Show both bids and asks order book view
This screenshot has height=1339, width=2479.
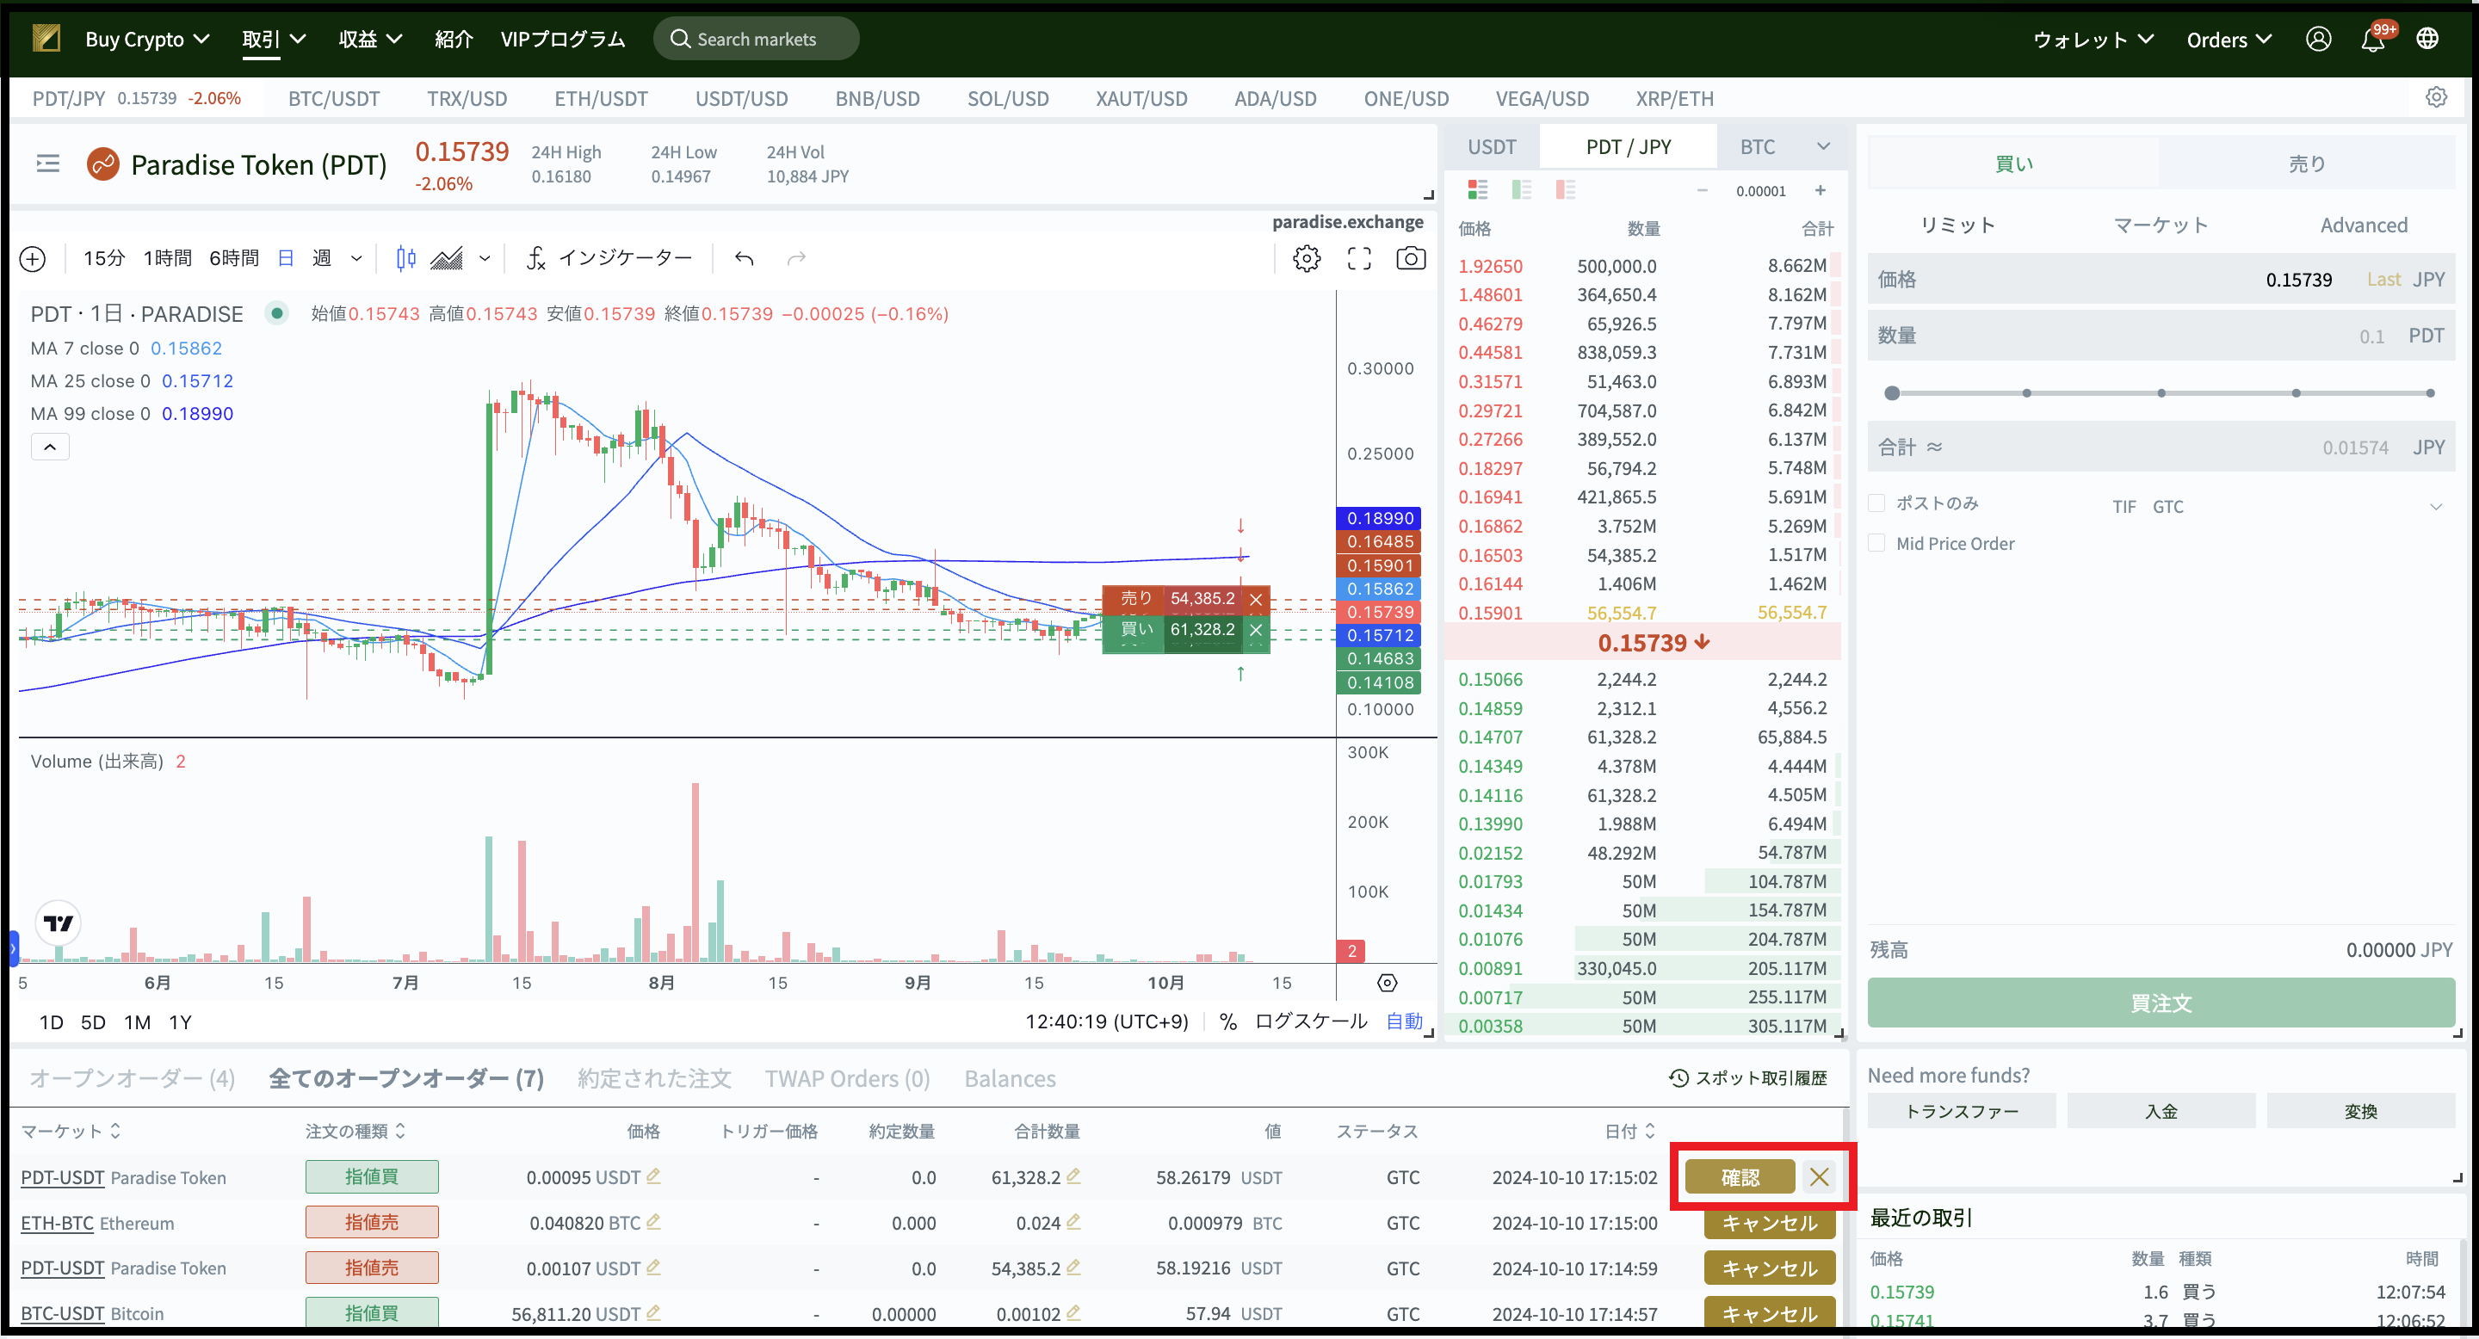point(1477,189)
